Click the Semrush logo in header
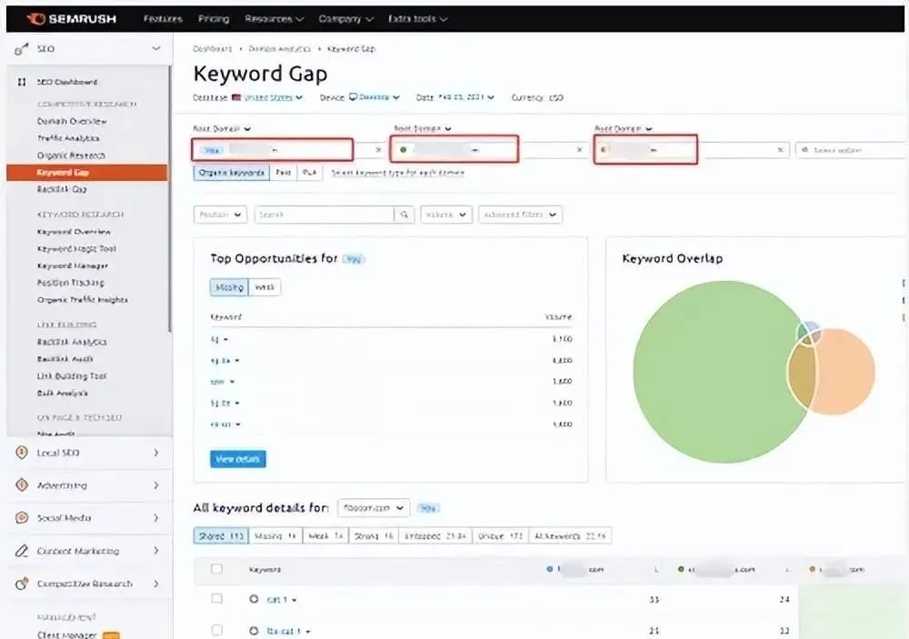Image resolution: width=909 pixels, height=639 pixels. coord(71,18)
